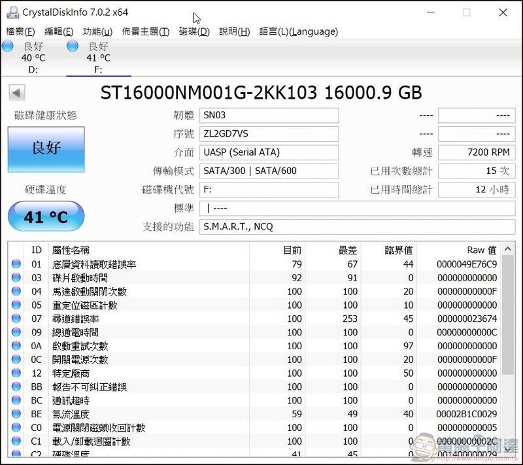
Task: Click the interface field UASP (Serial ATA)
Action: [269, 152]
